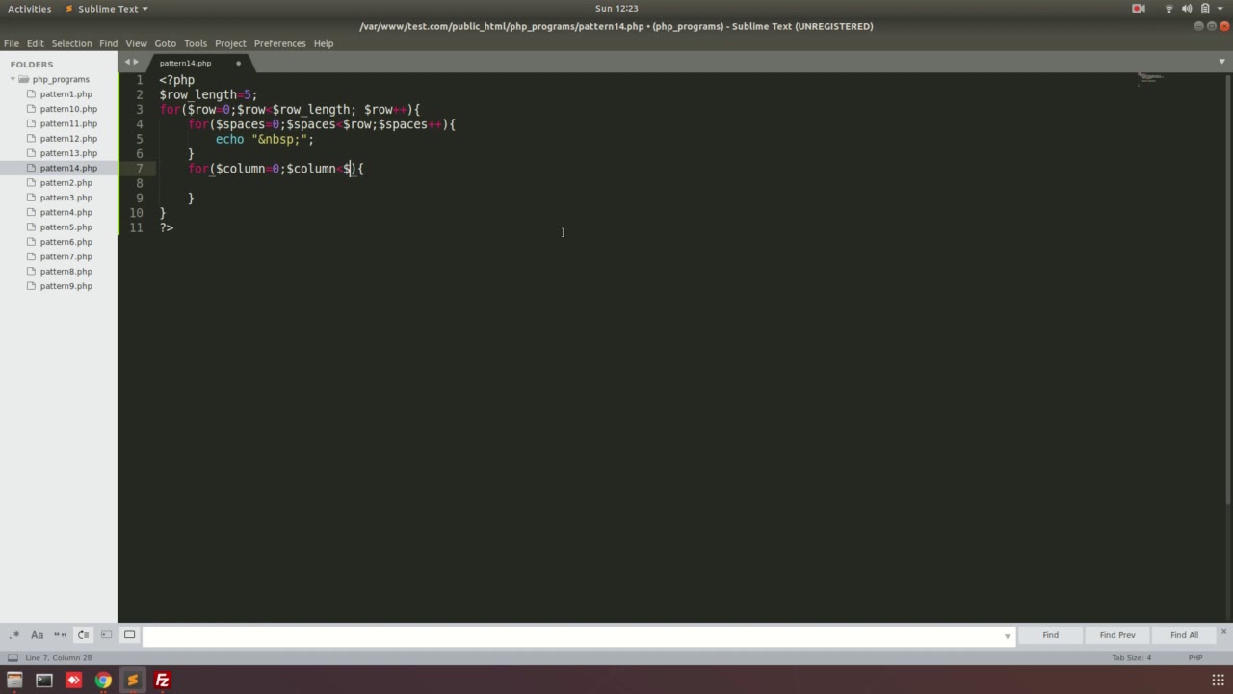Image resolution: width=1233 pixels, height=694 pixels.
Task: Launch Files manager from taskbar
Action: tap(14, 681)
